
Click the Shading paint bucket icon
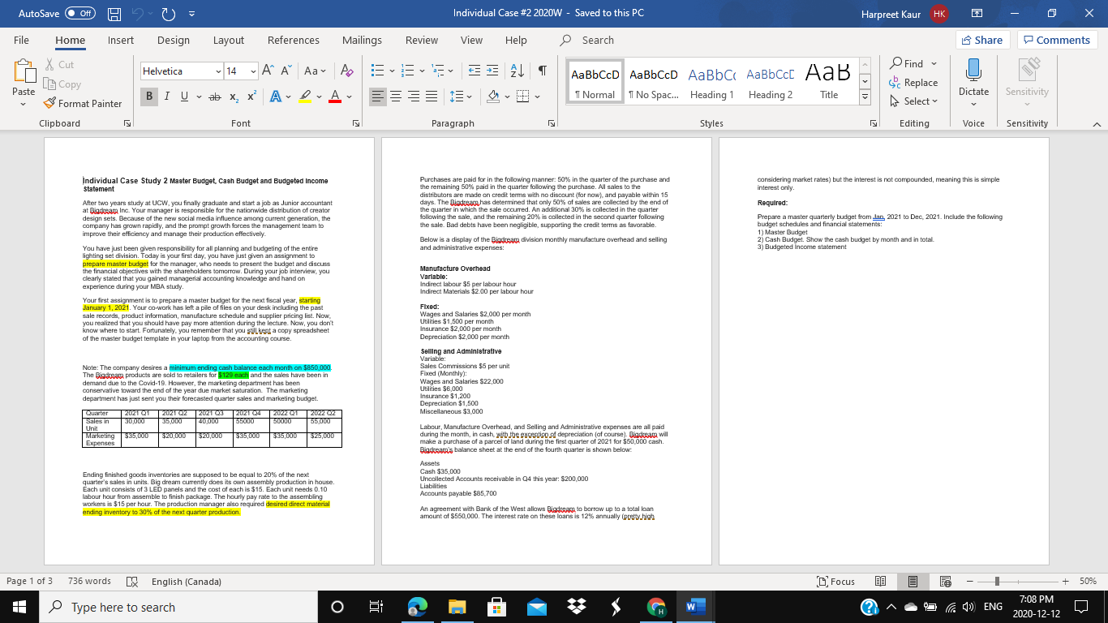click(x=492, y=97)
